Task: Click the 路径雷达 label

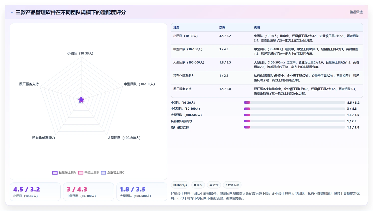Action: (356, 12)
